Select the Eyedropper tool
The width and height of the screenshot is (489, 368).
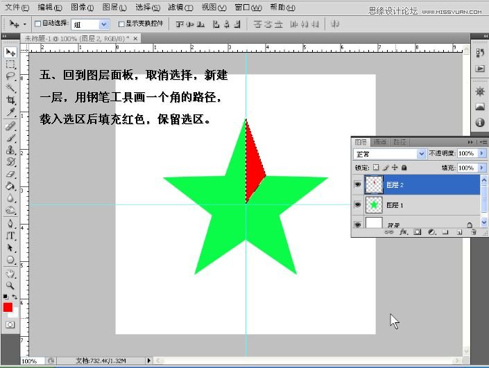10,112
